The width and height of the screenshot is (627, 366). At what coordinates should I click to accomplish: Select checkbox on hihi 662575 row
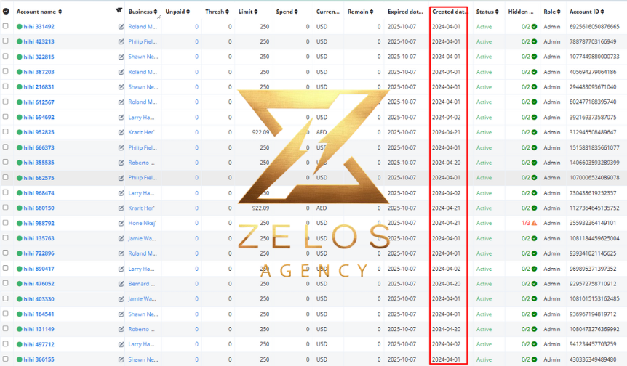pos(5,177)
